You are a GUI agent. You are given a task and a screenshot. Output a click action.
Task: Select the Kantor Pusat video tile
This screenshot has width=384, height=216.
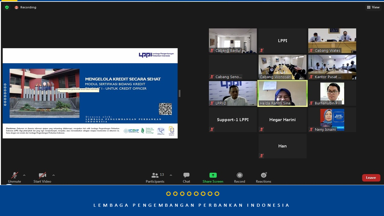tap(332, 67)
